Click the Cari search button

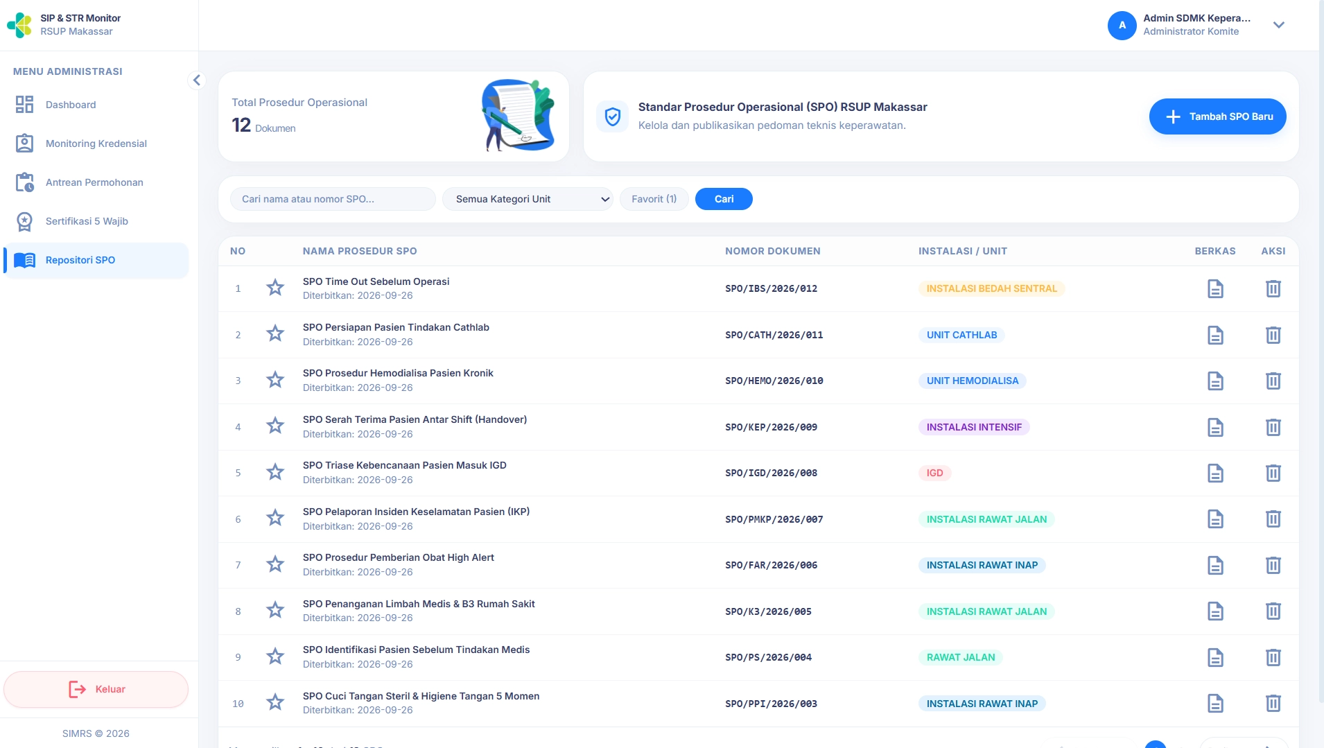(724, 199)
